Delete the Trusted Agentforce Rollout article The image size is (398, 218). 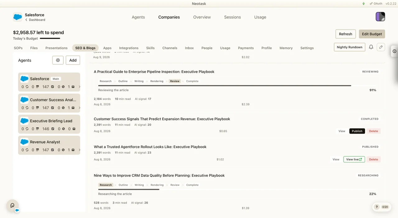click(373, 159)
